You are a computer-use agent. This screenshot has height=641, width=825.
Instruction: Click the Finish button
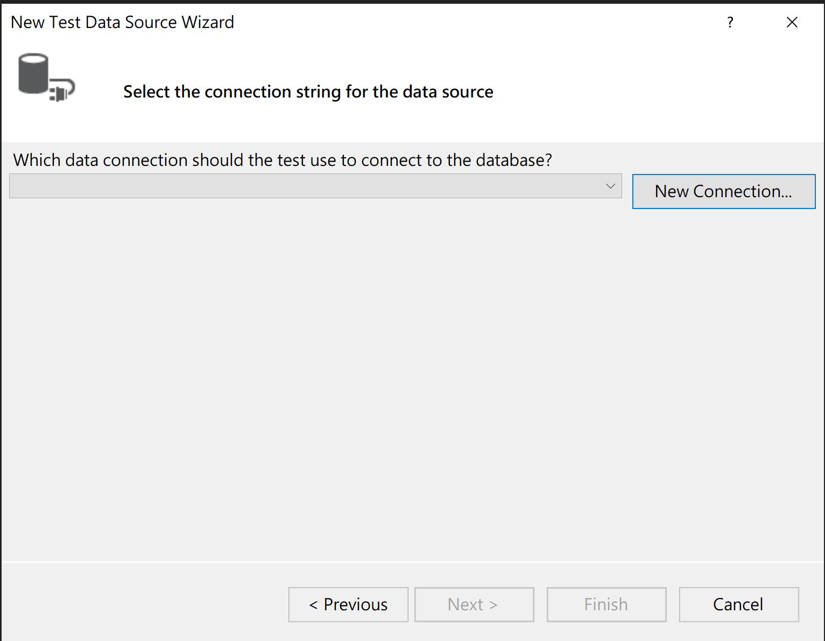pyautogui.click(x=607, y=604)
